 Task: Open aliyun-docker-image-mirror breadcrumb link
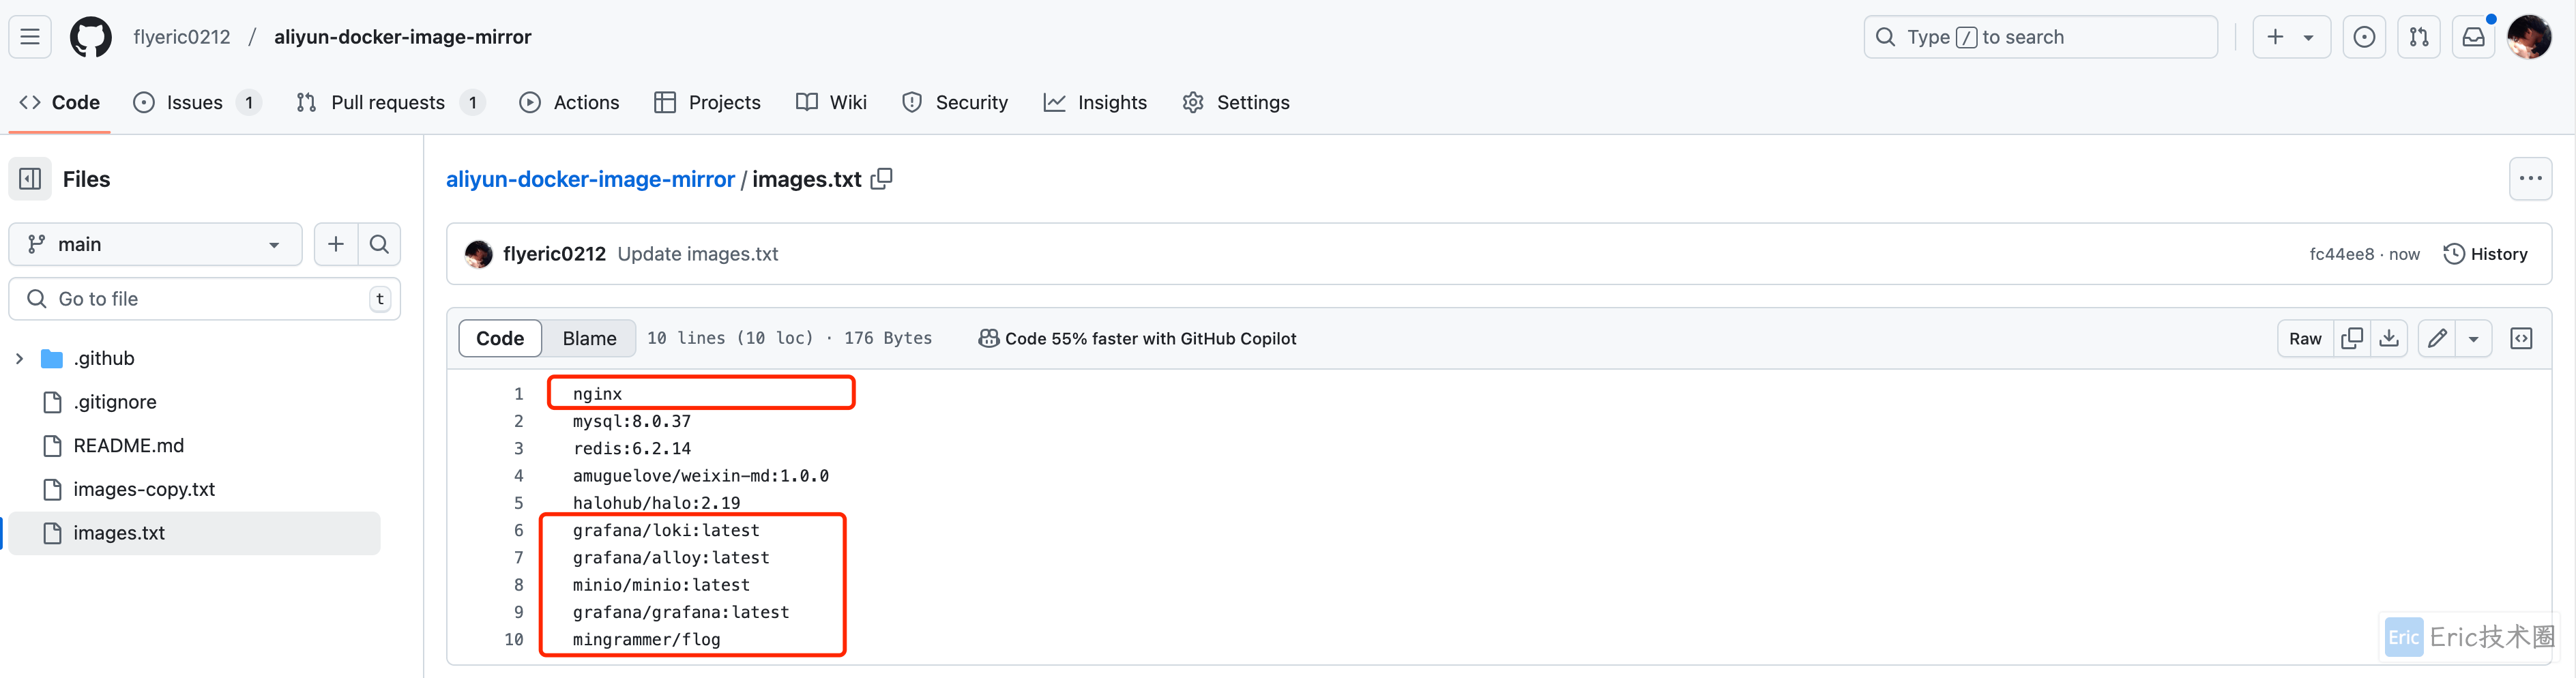[x=590, y=179]
